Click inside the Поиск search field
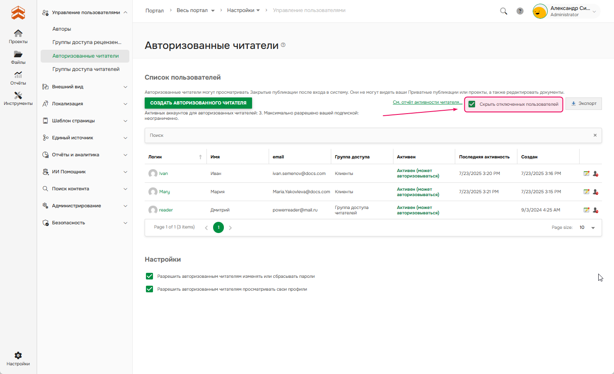Image resolution: width=614 pixels, height=374 pixels. 290,135
